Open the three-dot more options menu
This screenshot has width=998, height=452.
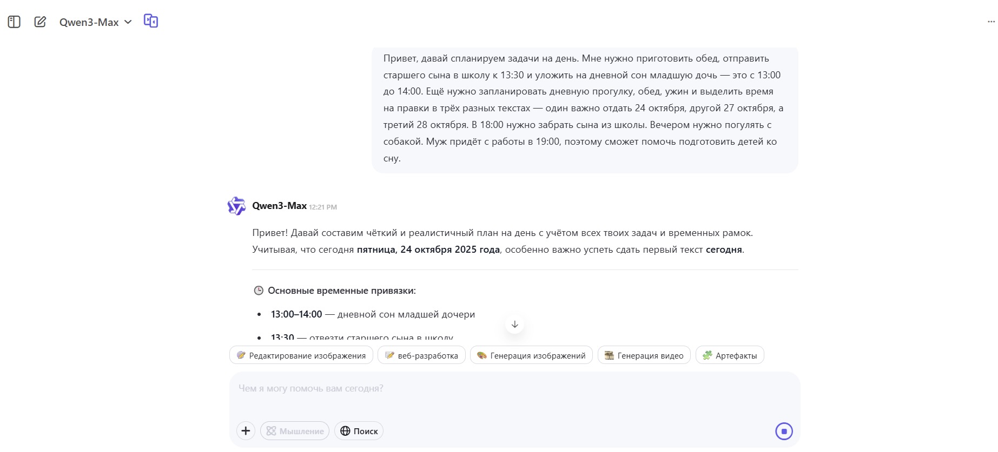[991, 22]
